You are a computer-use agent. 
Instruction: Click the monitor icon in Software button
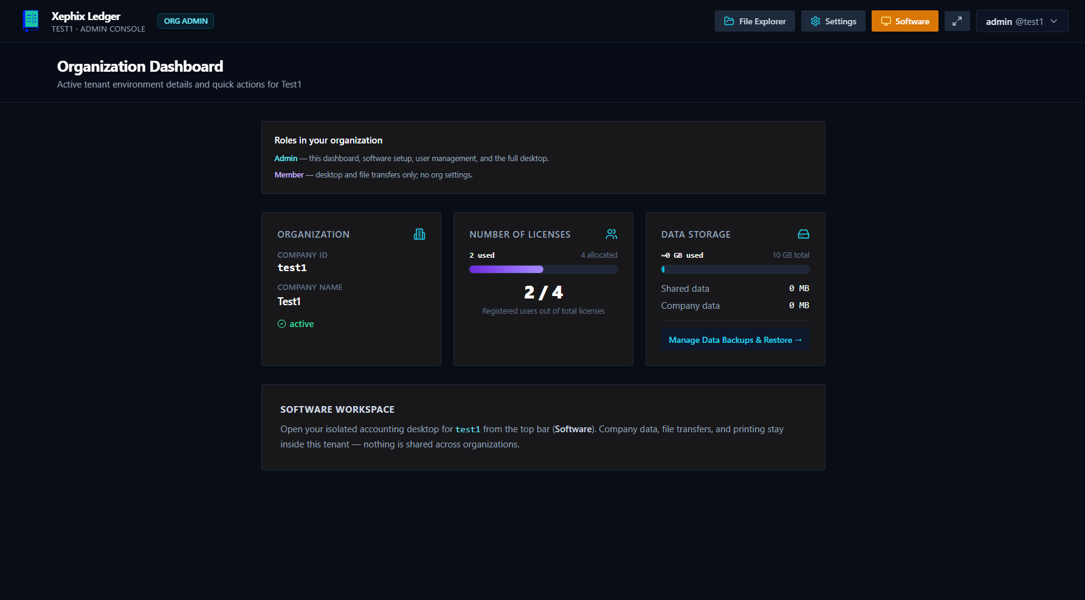point(886,21)
